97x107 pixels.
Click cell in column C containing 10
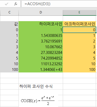pos(9,64)
